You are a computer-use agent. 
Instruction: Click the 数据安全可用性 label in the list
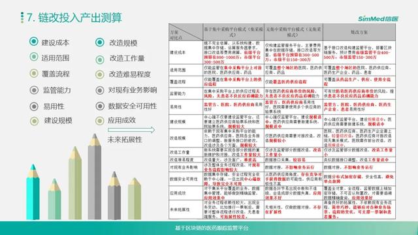[x=133, y=106]
